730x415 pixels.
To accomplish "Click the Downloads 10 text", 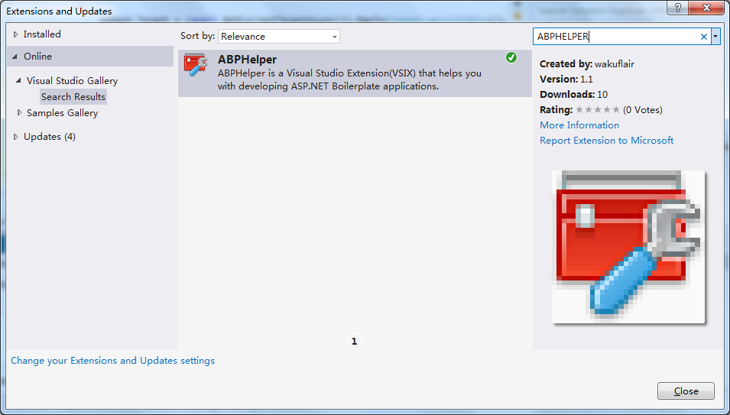I will 573,95.
